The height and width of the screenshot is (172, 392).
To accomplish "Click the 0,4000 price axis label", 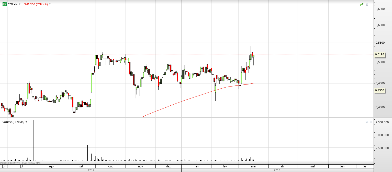I will 380,107.
